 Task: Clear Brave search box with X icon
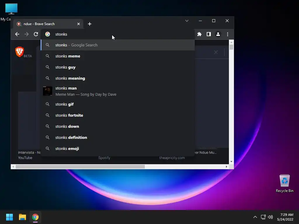[216, 52]
